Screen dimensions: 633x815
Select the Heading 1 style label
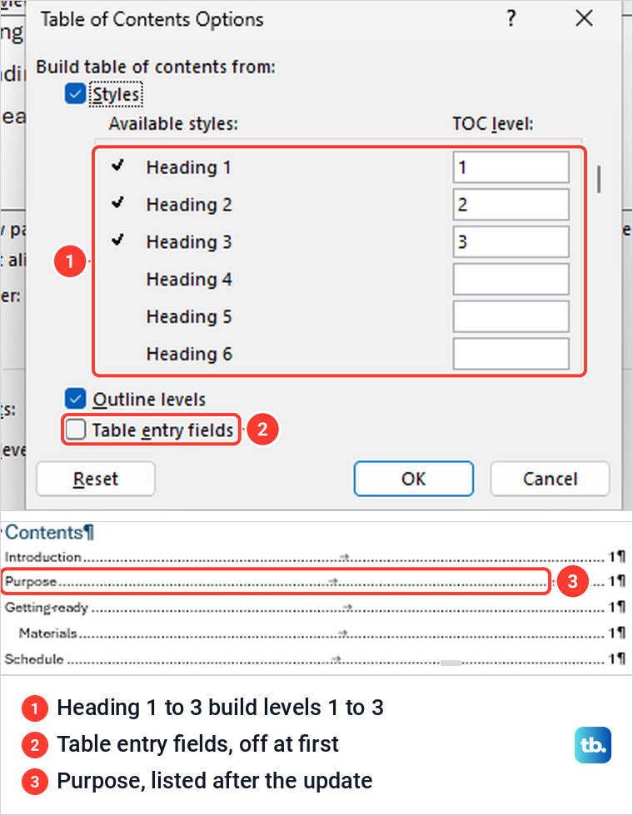(188, 167)
